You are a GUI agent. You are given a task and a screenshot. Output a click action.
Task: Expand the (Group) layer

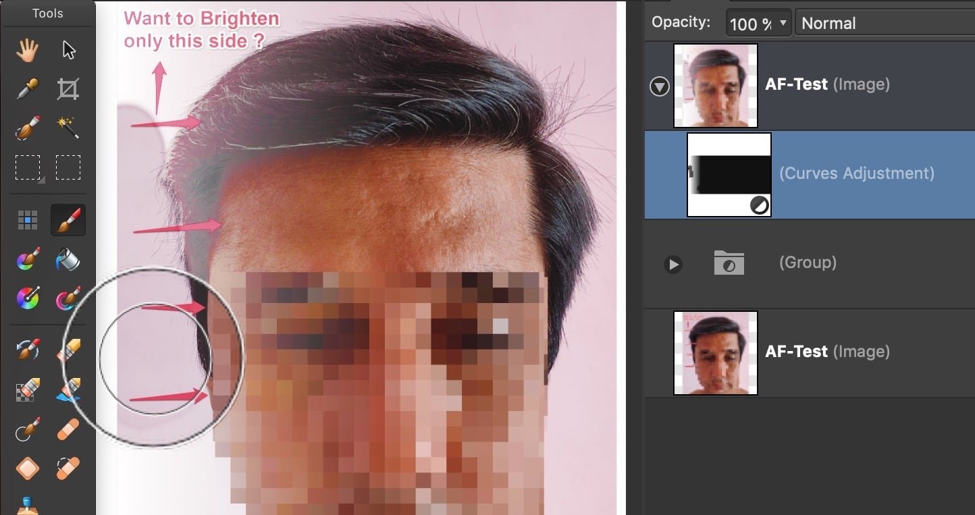(673, 264)
